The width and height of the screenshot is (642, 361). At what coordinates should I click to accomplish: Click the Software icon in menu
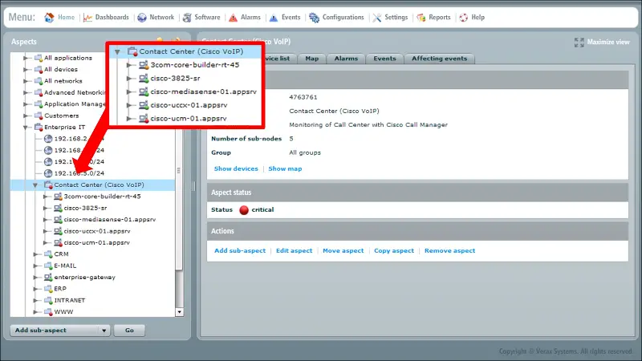click(x=187, y=18)
